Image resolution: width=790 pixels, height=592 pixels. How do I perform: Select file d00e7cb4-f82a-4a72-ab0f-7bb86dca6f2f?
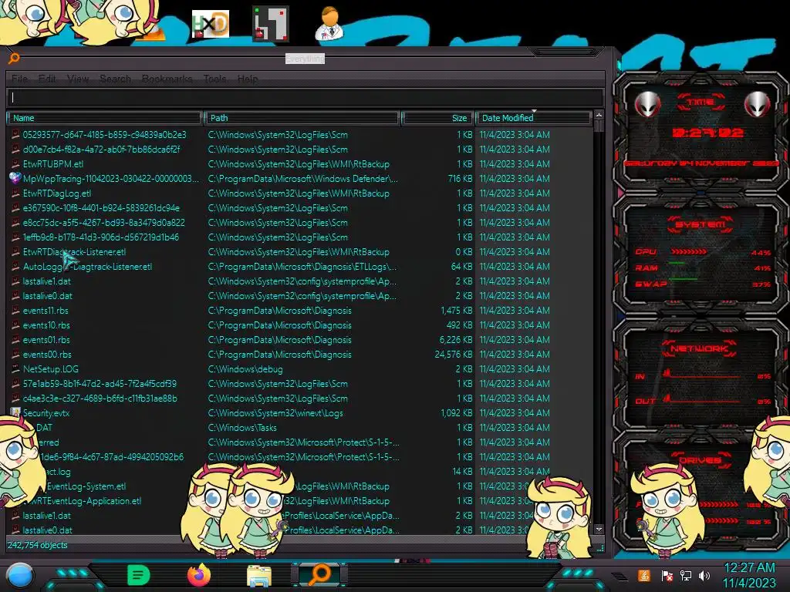101,150
